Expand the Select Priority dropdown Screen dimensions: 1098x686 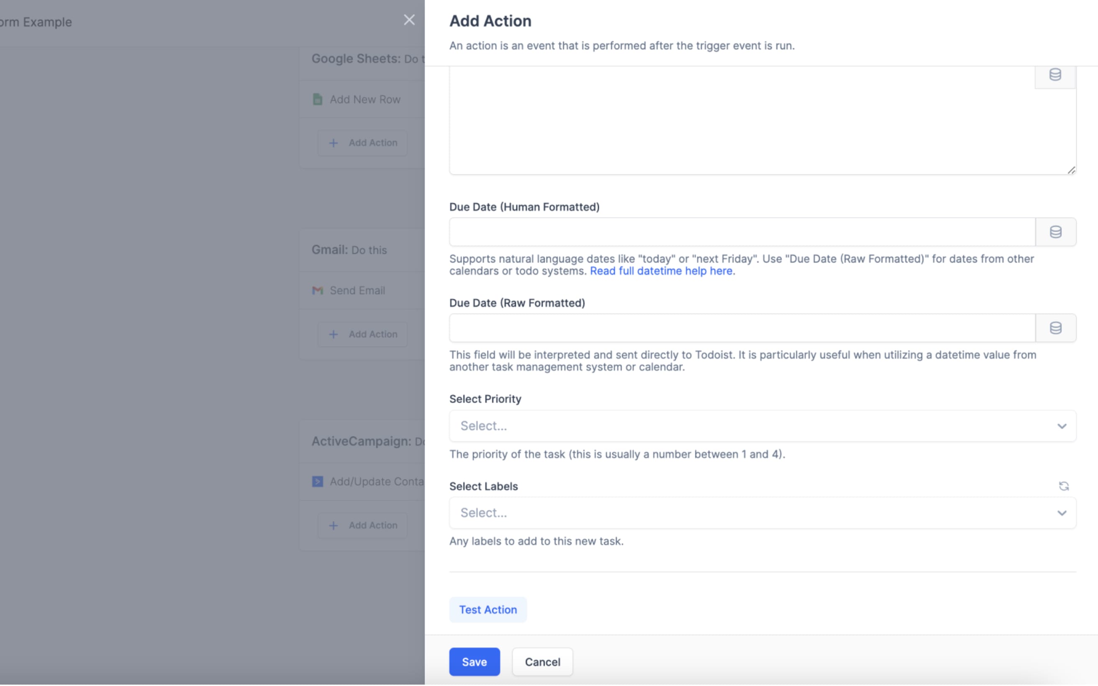point(762,425)
